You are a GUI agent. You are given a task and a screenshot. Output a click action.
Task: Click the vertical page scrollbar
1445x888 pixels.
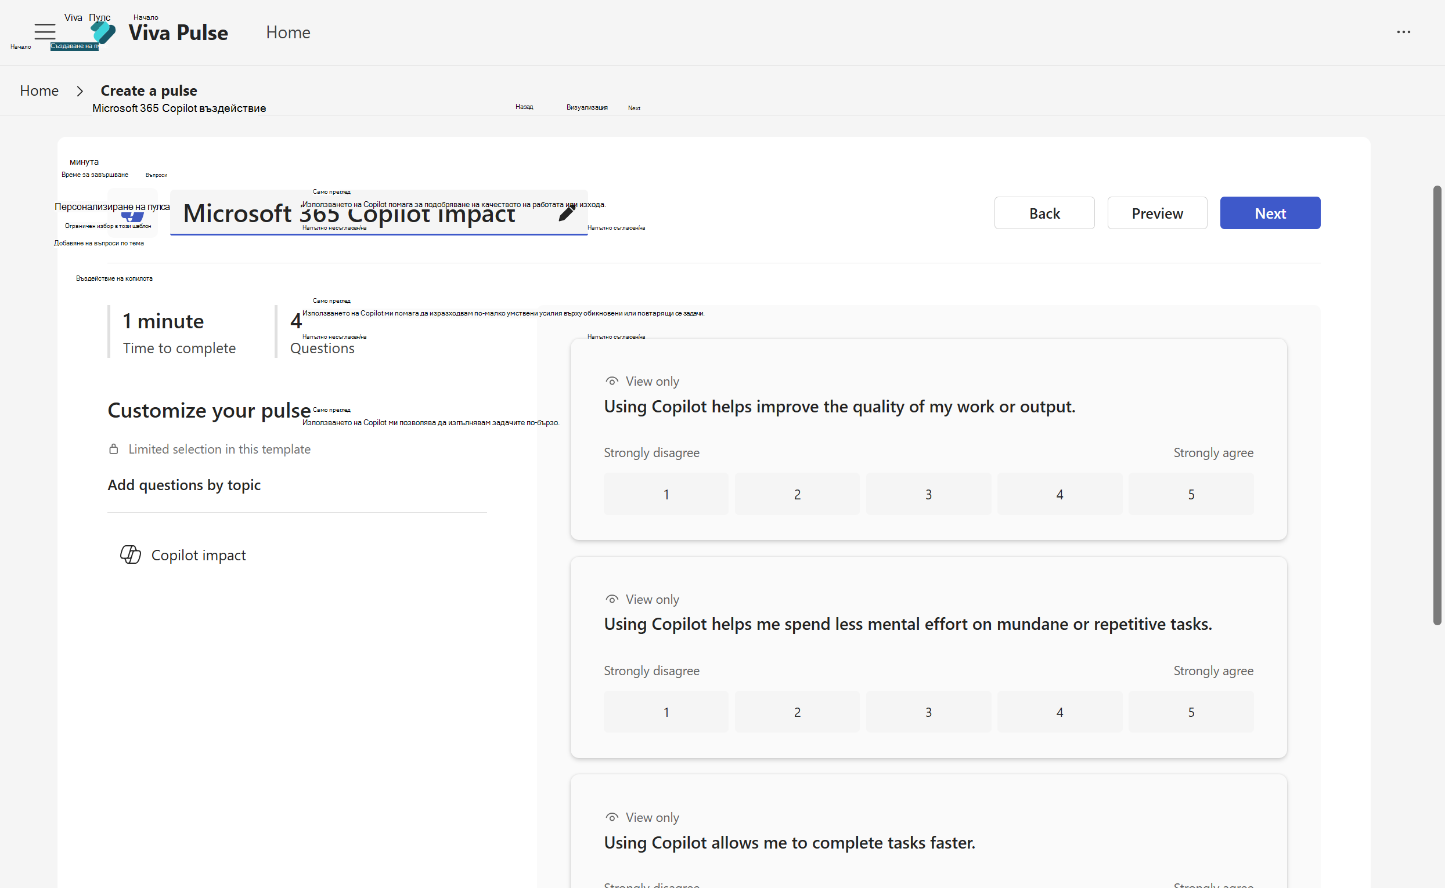(x=1437, y=405)
